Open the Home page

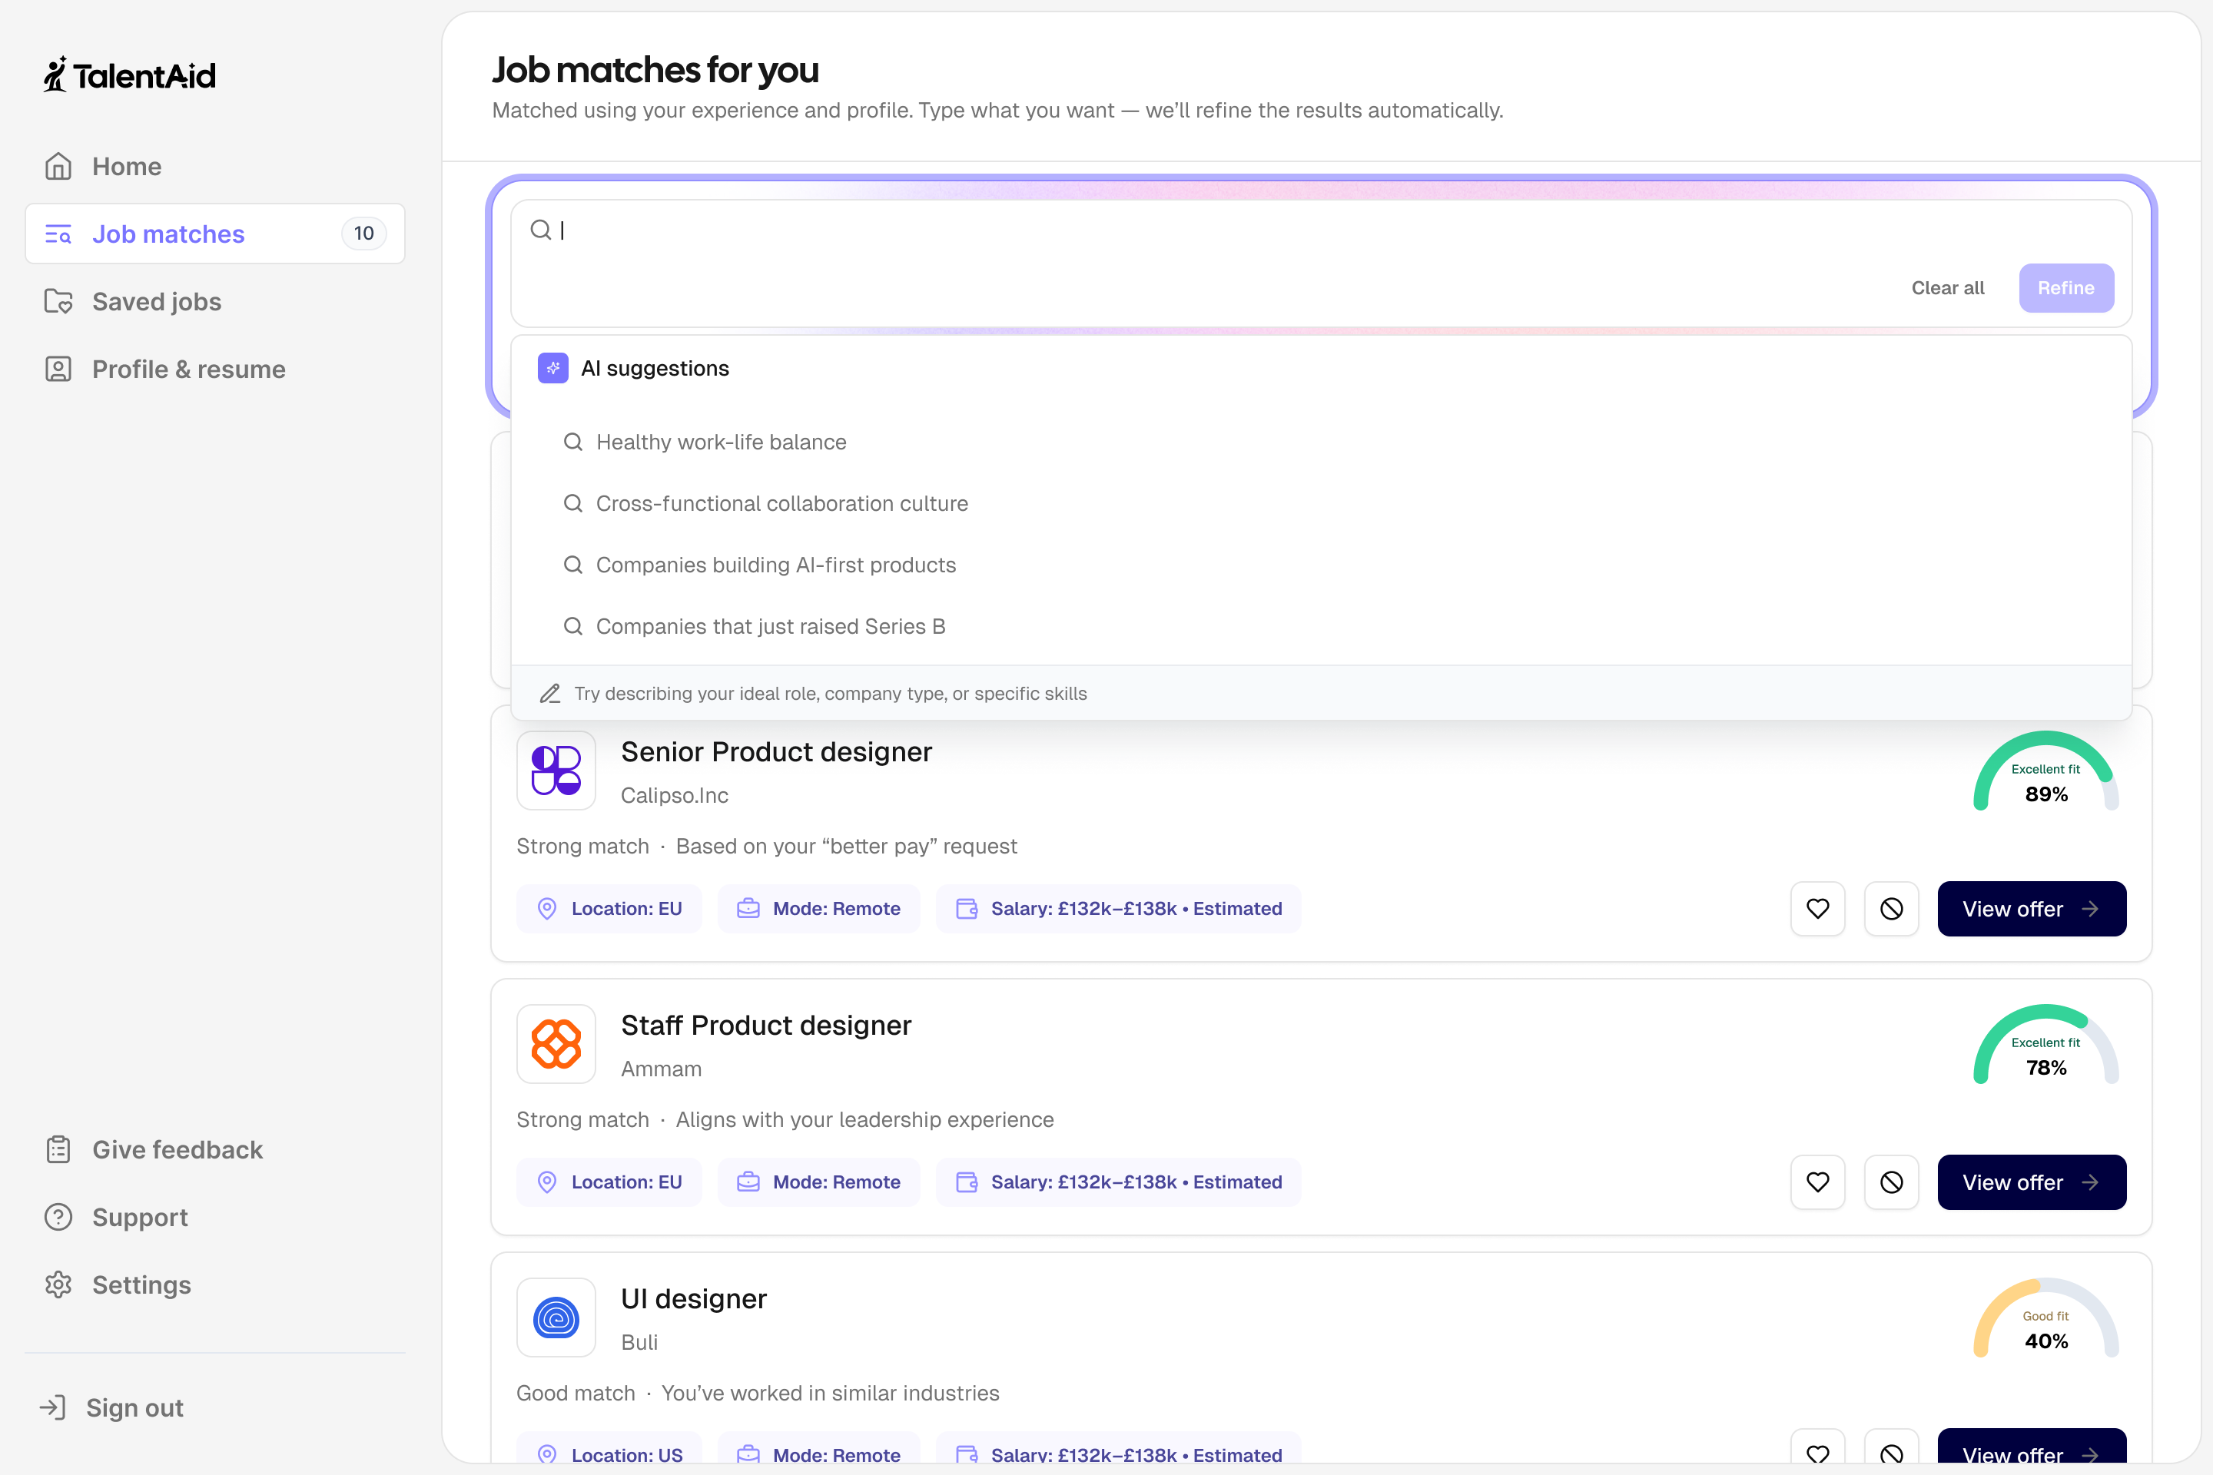126,167
